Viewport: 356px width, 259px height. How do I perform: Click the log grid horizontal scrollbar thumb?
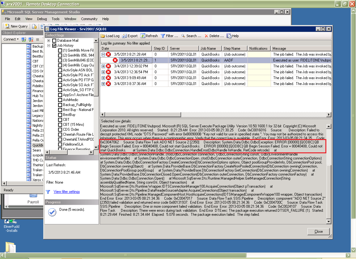(143, 115)
